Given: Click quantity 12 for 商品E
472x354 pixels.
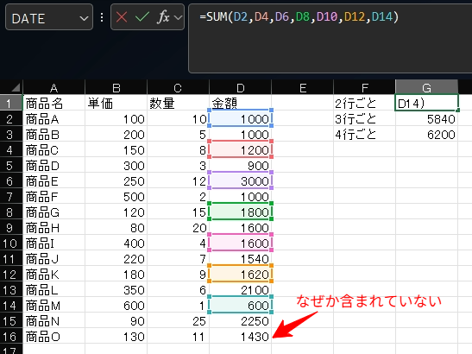Looking at the screenshot, I should point(178,181).
